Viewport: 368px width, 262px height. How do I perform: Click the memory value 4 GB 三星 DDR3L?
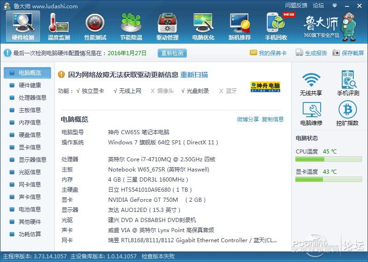[148, 179]
